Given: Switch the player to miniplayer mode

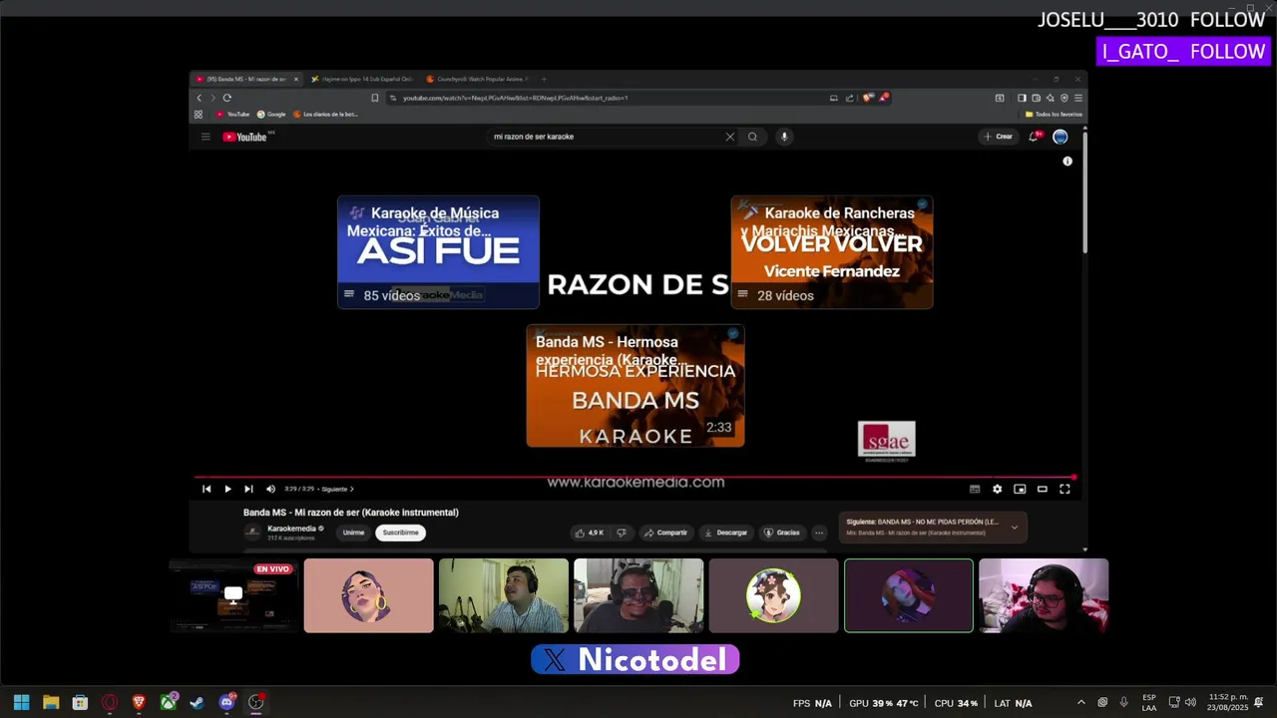Looking at the screenshot, I should [1020, 489].
